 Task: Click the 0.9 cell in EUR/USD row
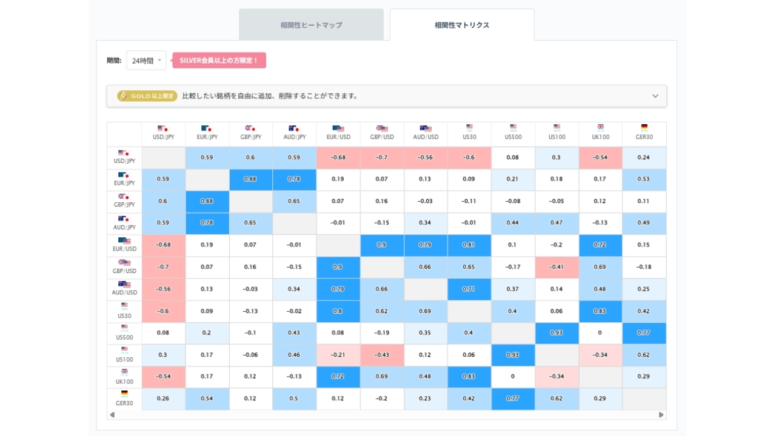382,245
